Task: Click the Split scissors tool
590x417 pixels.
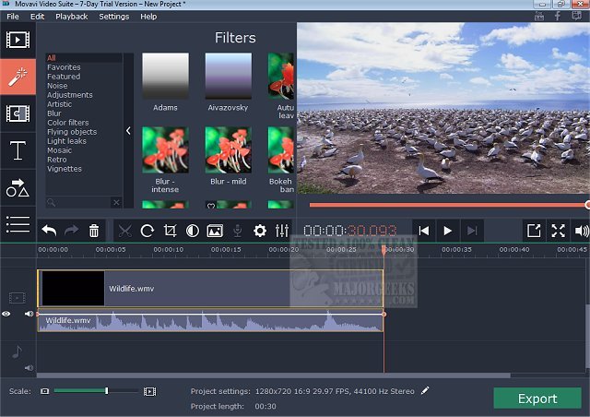Action: point(124,231)
